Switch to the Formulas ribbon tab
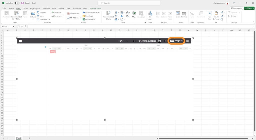Screen dimensions: 256x140 (46, 8)
